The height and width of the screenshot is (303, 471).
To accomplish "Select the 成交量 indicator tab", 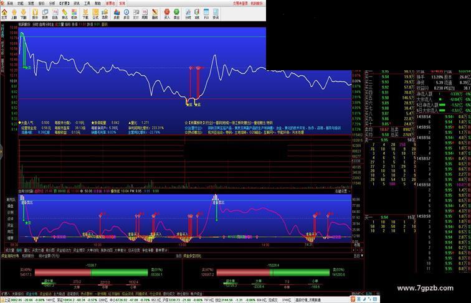I will pyautogui.click(x=10, y=250).
